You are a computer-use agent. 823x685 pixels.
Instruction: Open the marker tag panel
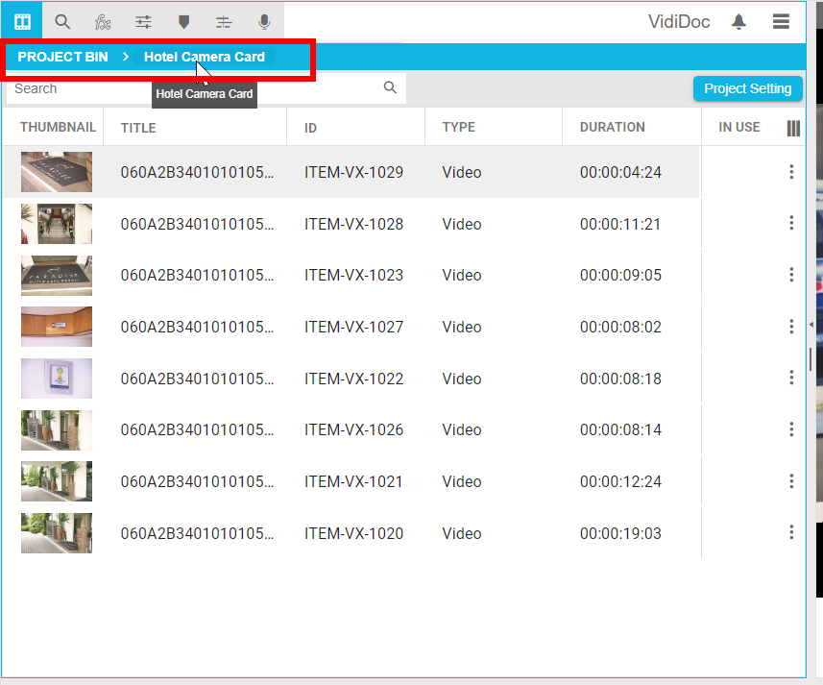pyautogui.click(x=183, y=21)
